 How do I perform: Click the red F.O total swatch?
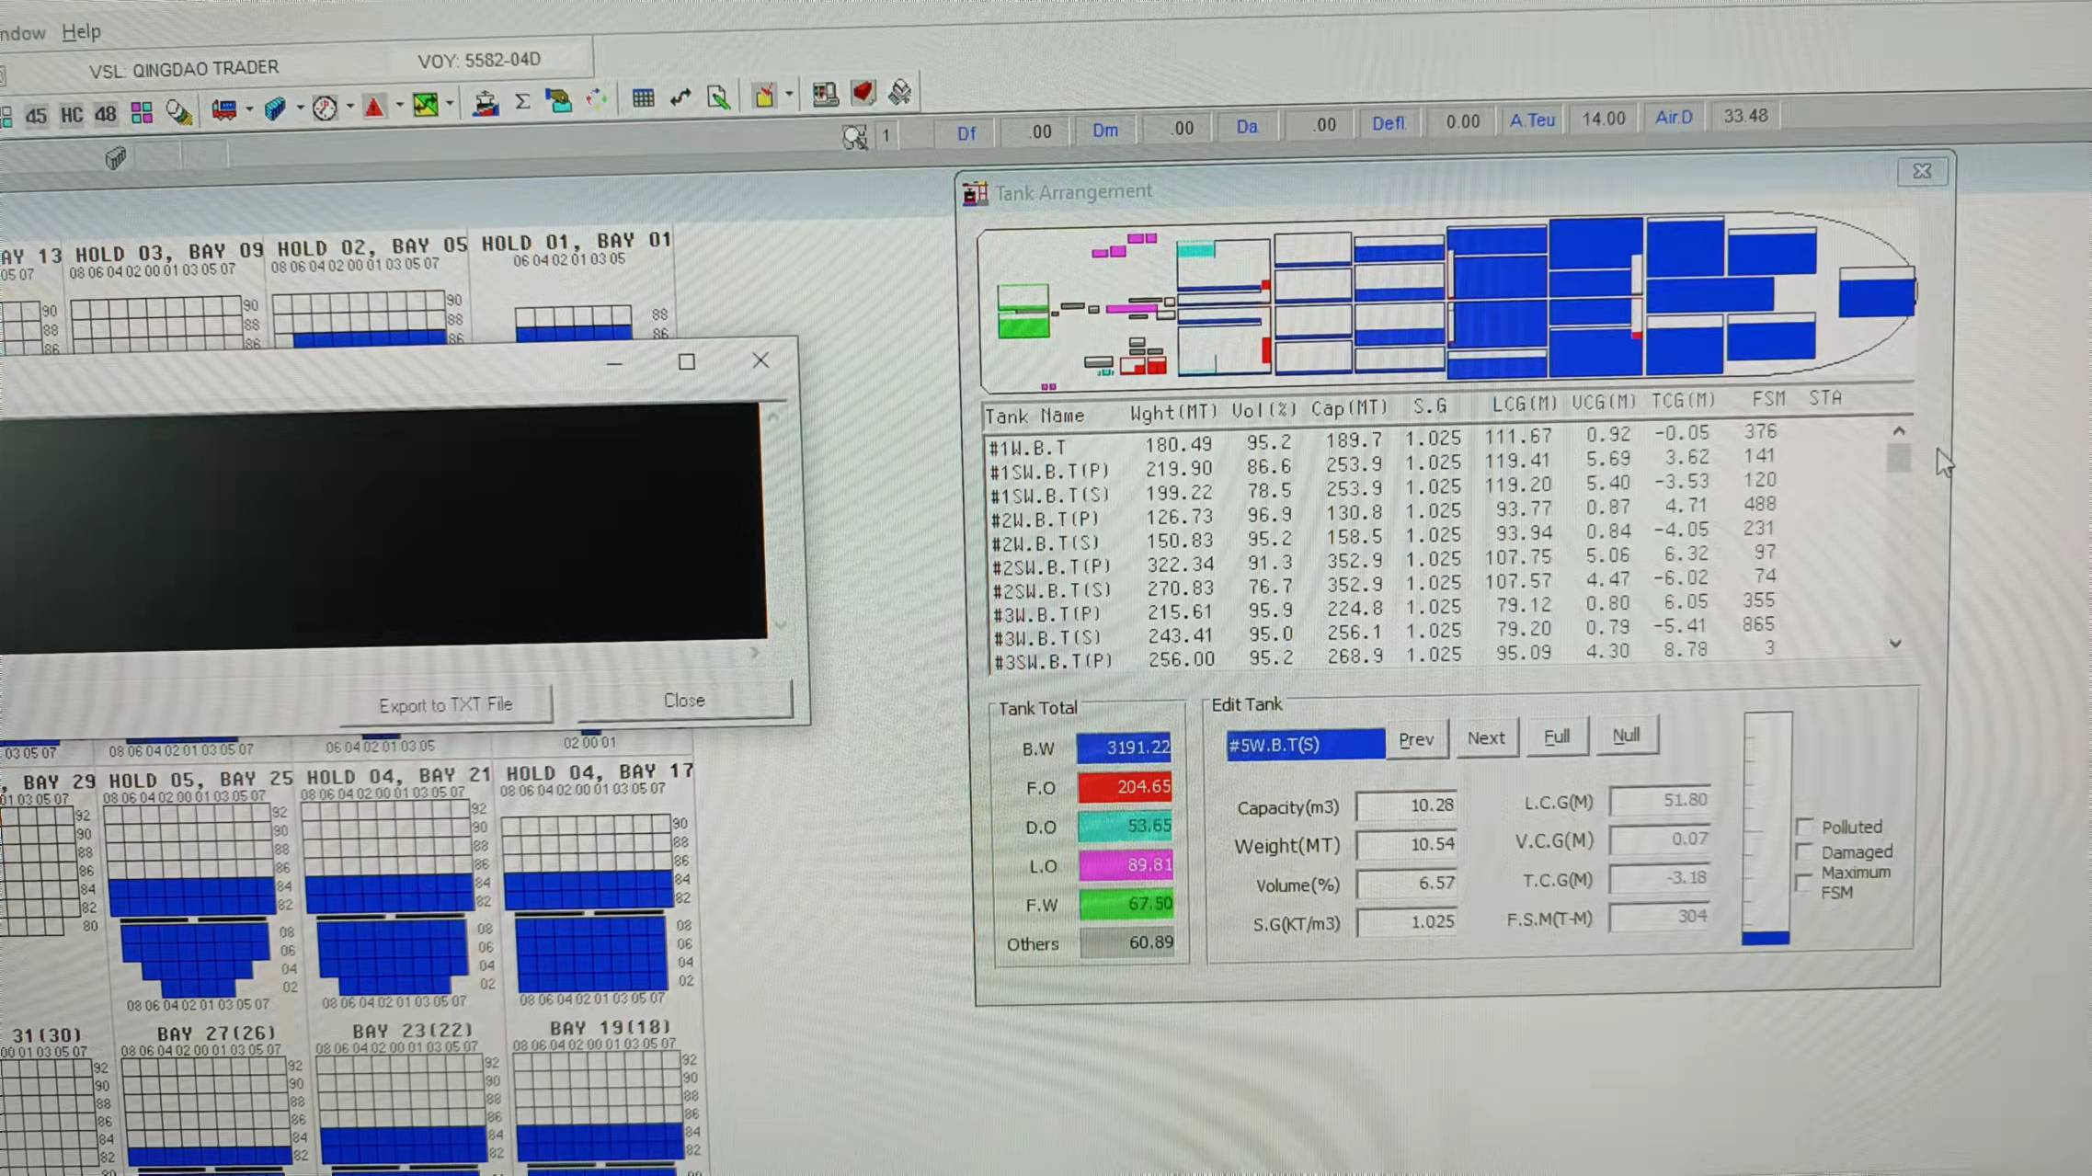pos(1125,787)
